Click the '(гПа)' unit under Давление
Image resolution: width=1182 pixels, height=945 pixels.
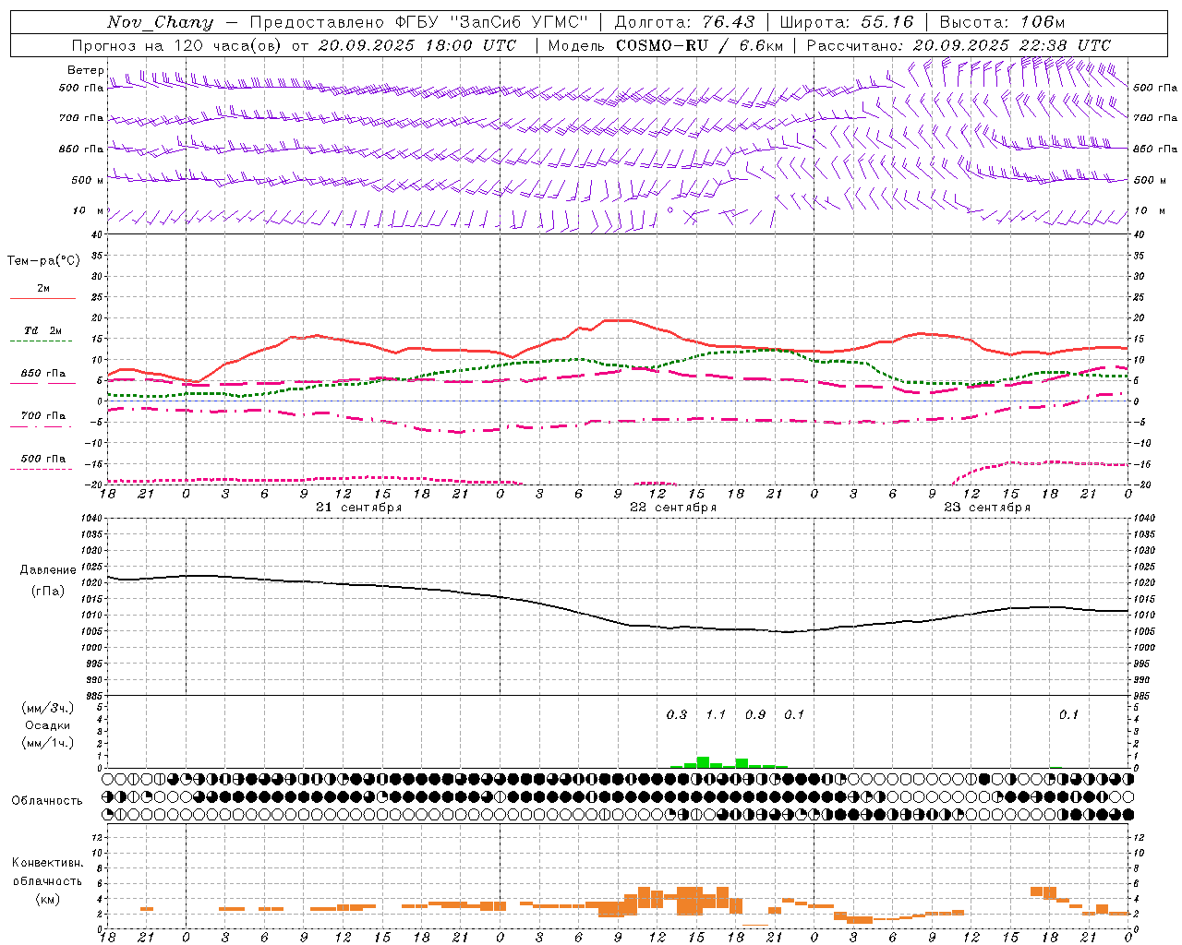(x=46, y=592)
